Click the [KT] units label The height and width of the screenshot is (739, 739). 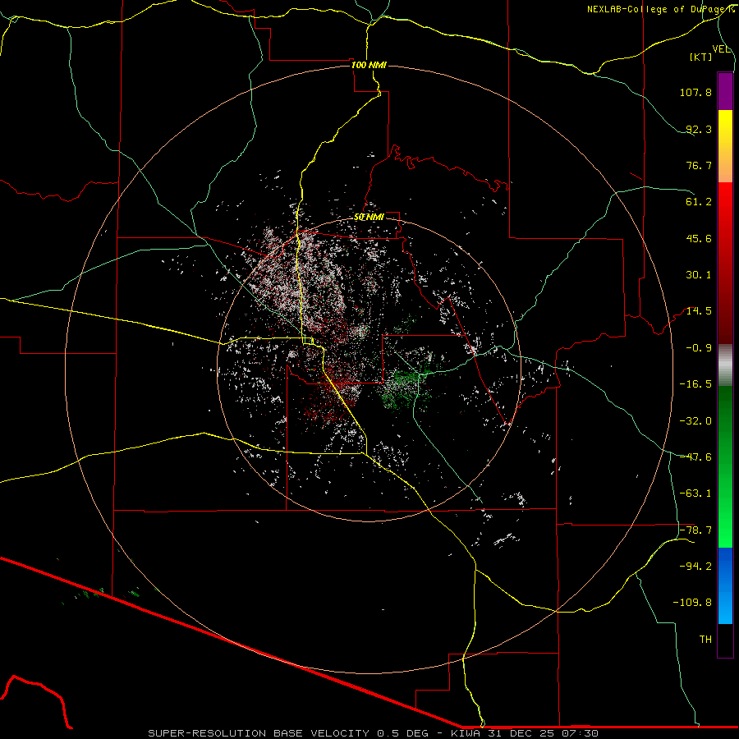point(701,57)
